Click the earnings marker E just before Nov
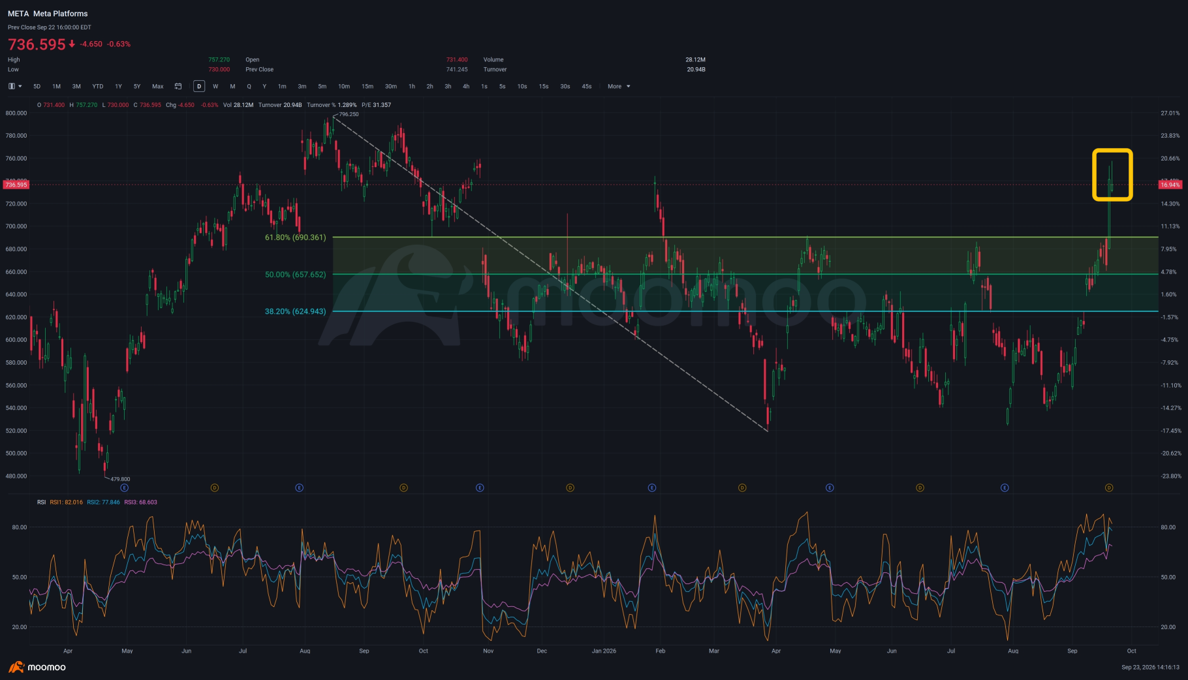Viewport: 1188px width, 680px height. pos(480,487)
